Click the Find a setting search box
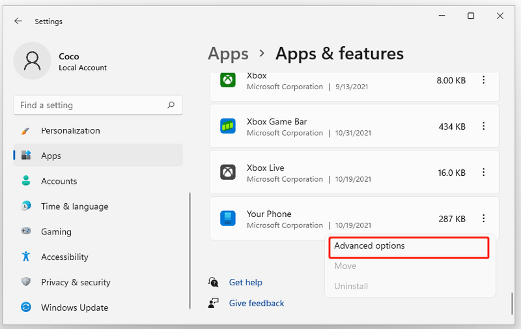521x329 pixels. click(x=98, y=106)
